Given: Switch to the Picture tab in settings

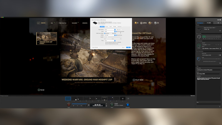Looking at the screenshot, I should tap(107, 27).
